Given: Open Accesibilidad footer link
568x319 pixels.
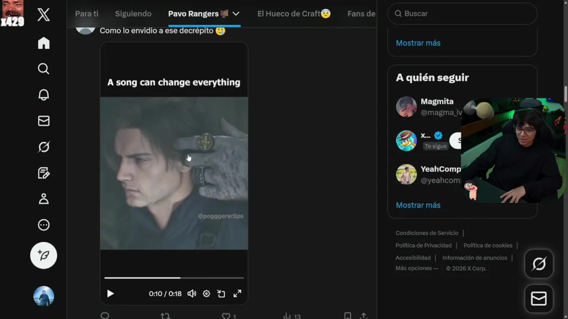Looking at the screenshot, I should click(413, 258).
